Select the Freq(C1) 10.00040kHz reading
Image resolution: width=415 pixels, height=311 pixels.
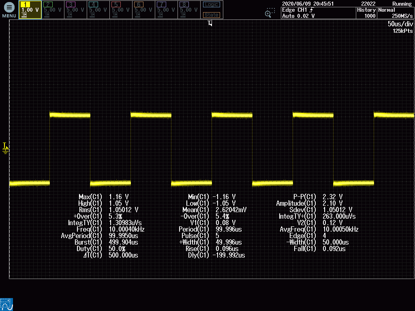click(110, 229)
